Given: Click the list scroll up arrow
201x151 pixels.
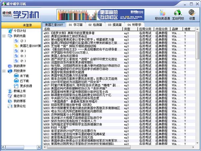Looking at the screenshot, I should coord(197,30).
